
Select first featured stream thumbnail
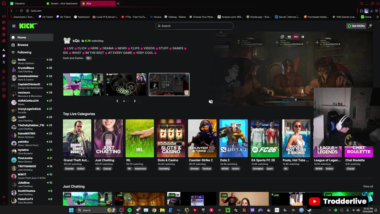click(x=83, y=84)
